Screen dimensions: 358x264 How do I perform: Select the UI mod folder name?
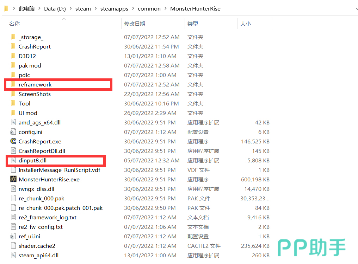coord(28,113)
